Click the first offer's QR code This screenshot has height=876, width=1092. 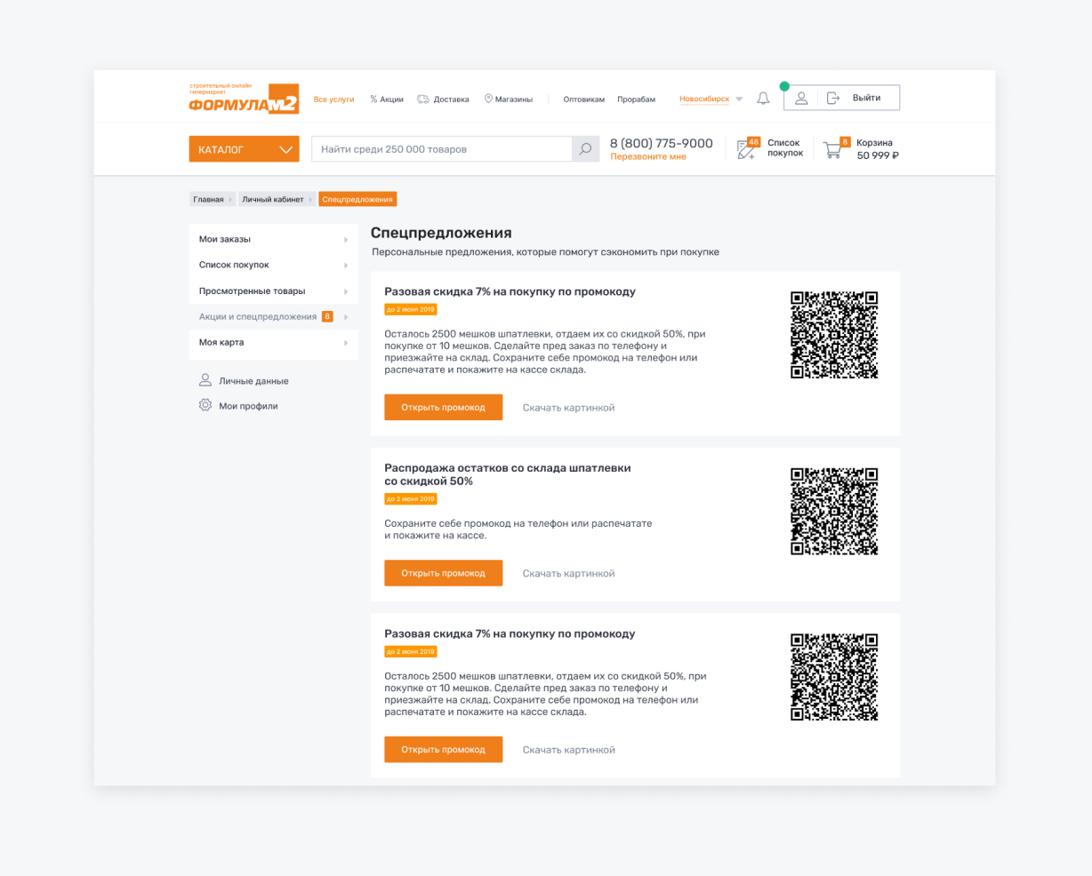point(834,335)
